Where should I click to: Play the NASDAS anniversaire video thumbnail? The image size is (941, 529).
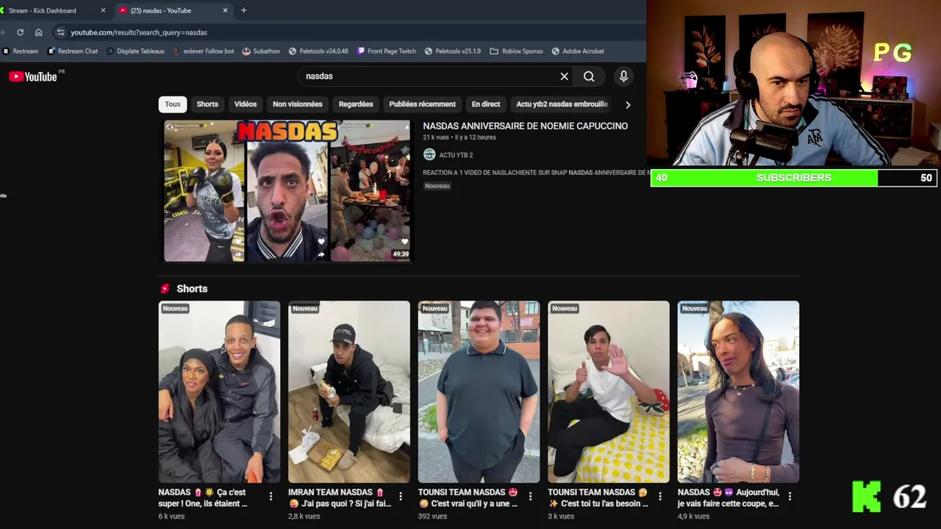click(x=287, y=191)
